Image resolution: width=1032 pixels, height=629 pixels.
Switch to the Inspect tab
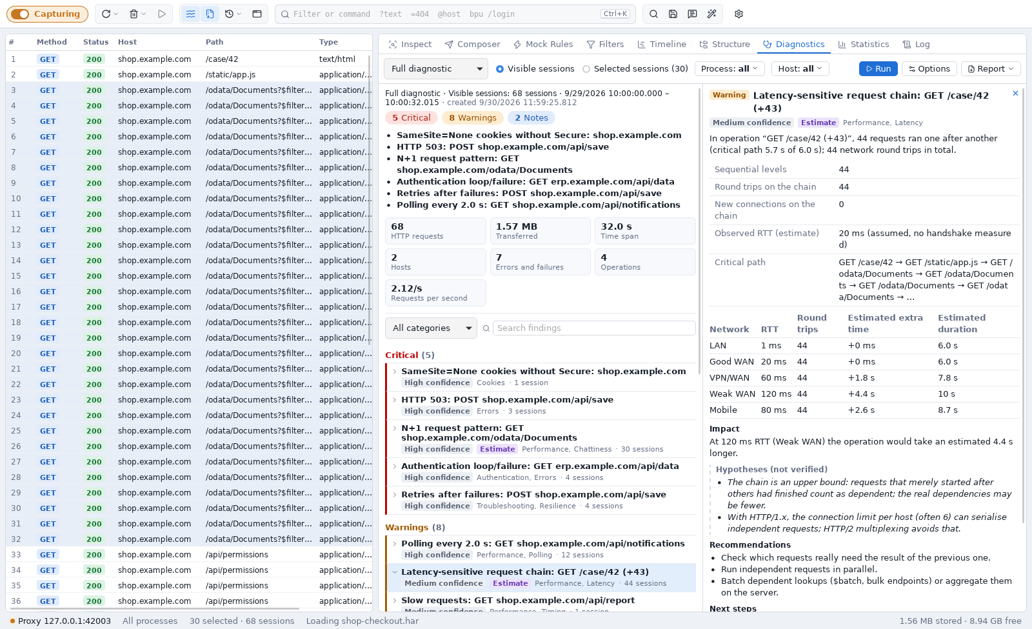point(410,45)
